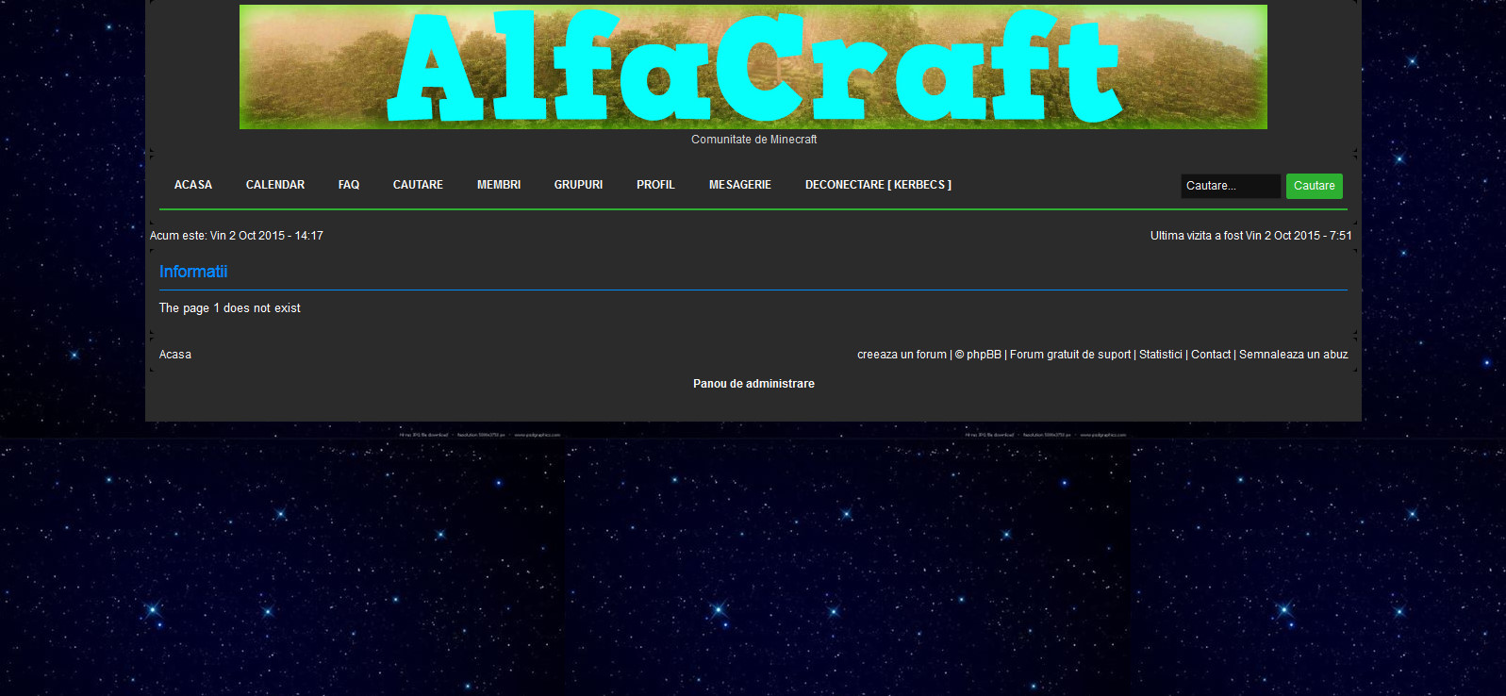The height and width of the screenshot is (696, 1506).
Task: Open the MESAGERIE menu item
Action: click(740, 185)
